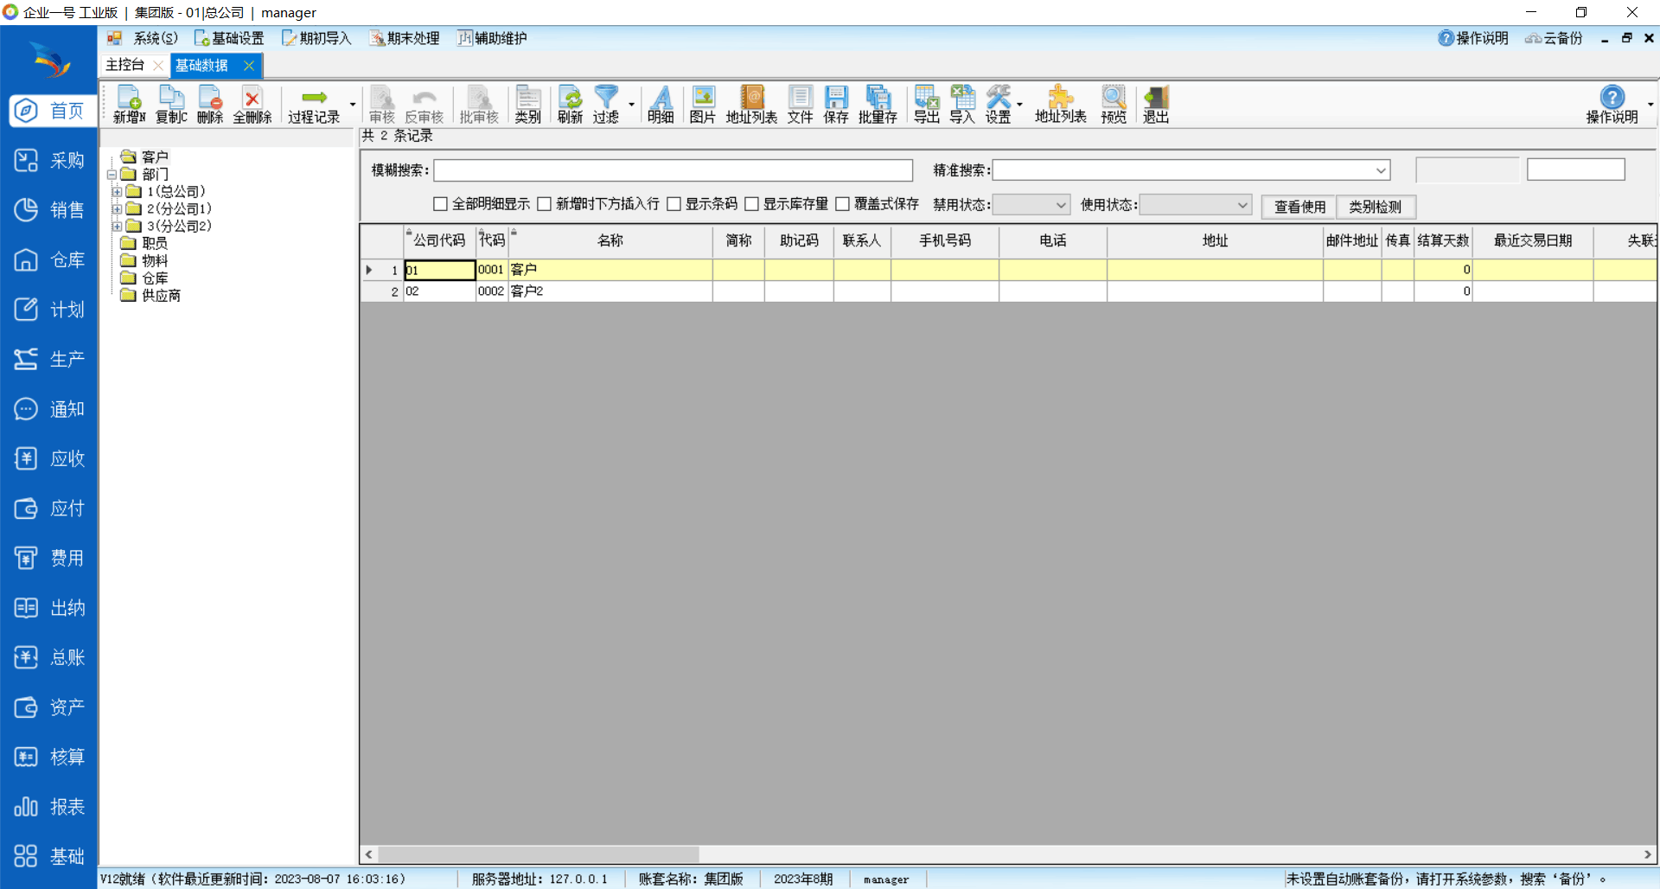The width and height of the screenshot is (1660, 889).
Task: Open the 精准搜索 dropdown list
Action: 1381,170
